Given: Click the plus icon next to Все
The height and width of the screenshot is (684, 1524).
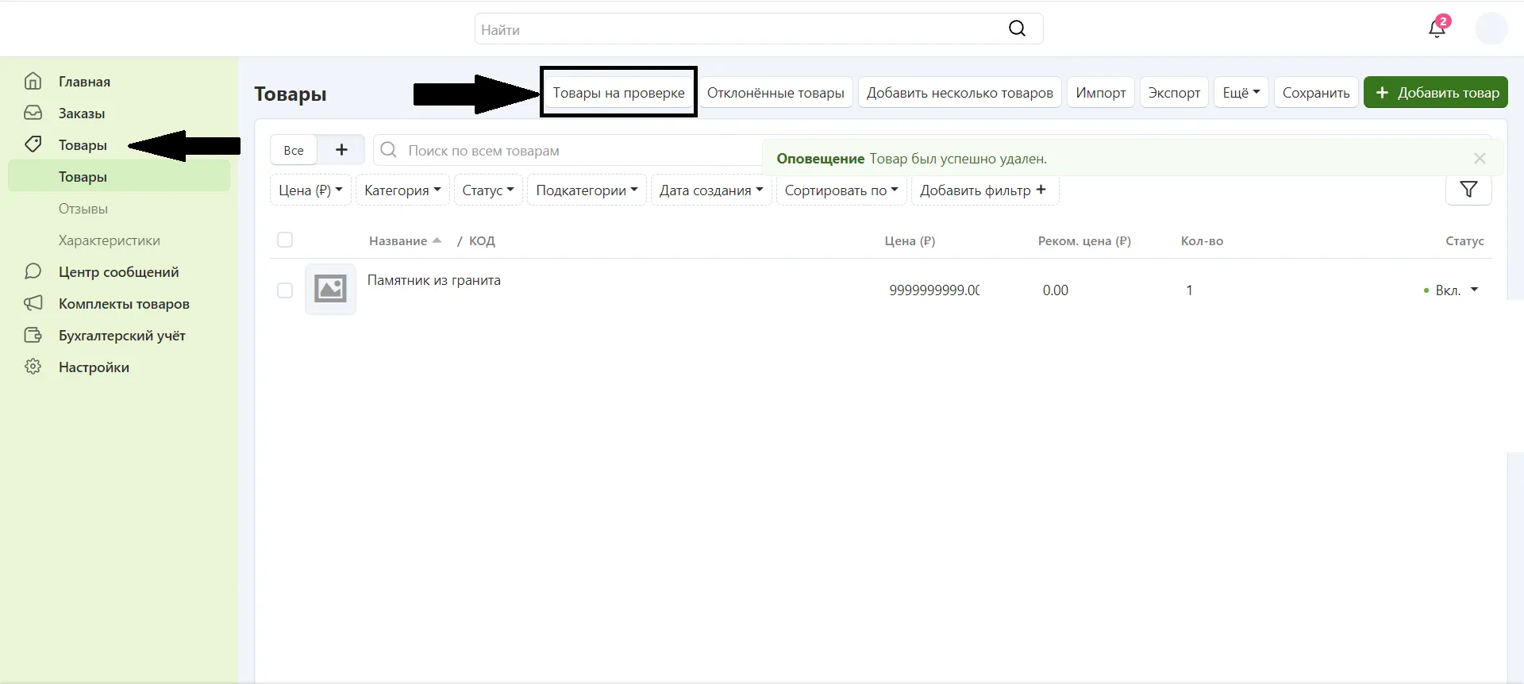Looking at the screenshot, I should (x=341, y=150).
